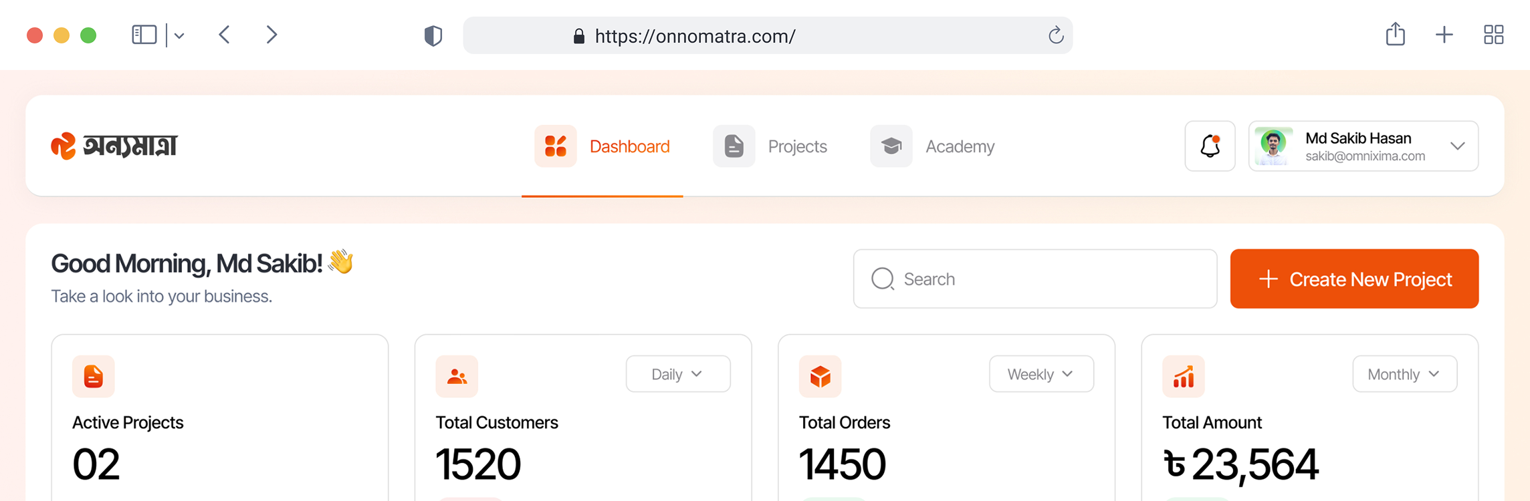
Task: Click the Create New Project button
Action: tap(1354, 279)
